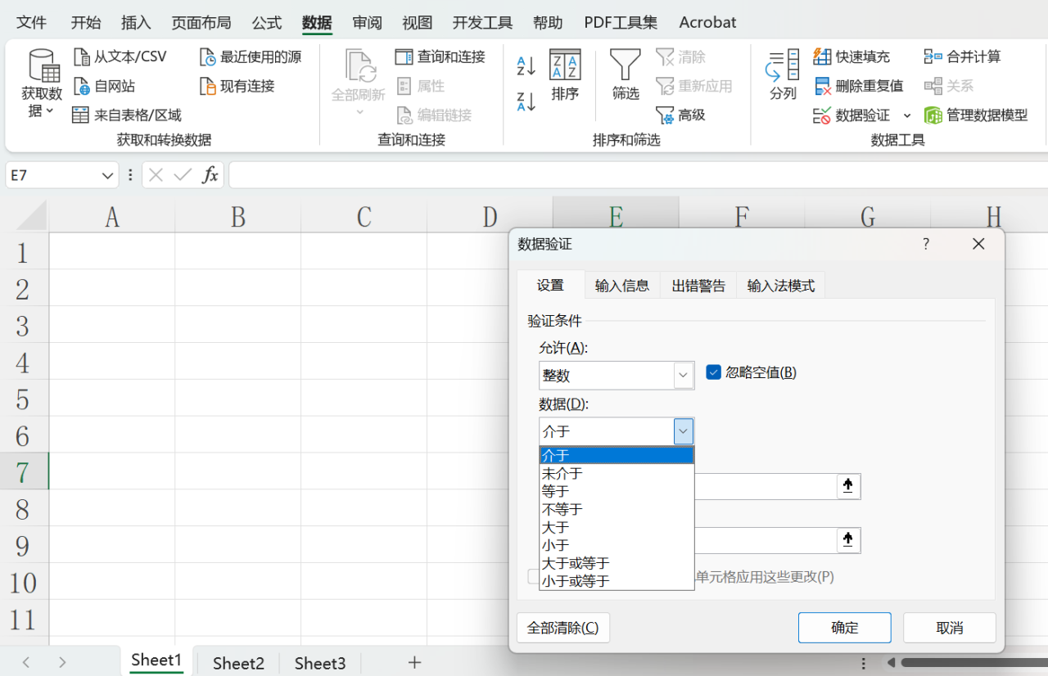The image size is (1048, 676).
Task: Open the 审阅 ribbon tab
Action: (x=368, y=22)
